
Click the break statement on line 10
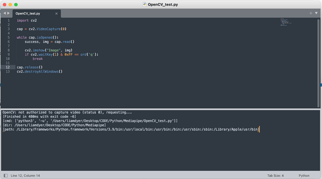38,59
